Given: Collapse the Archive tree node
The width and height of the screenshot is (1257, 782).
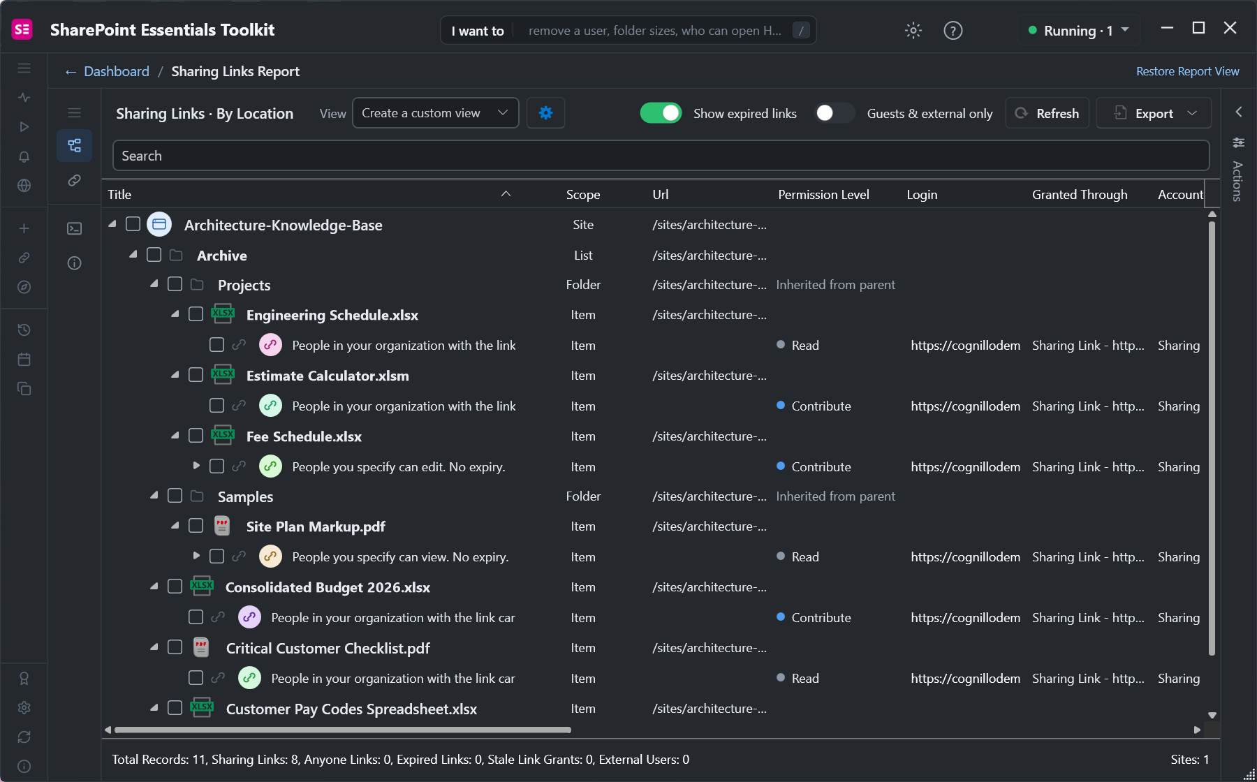Looking at the screenshot, I should point(133,255).
